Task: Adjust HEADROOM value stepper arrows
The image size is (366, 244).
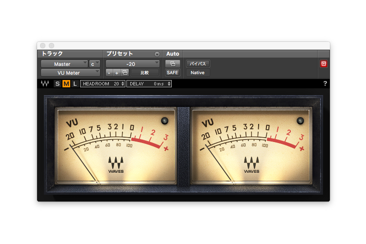Action: point(123,84)
